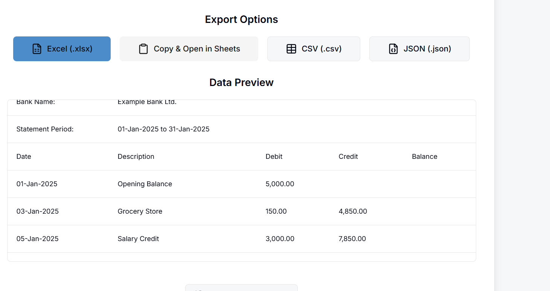The height and width of the screenshot is (291, 550).
Task: Click the Description column header
Action: click(136, 156)
